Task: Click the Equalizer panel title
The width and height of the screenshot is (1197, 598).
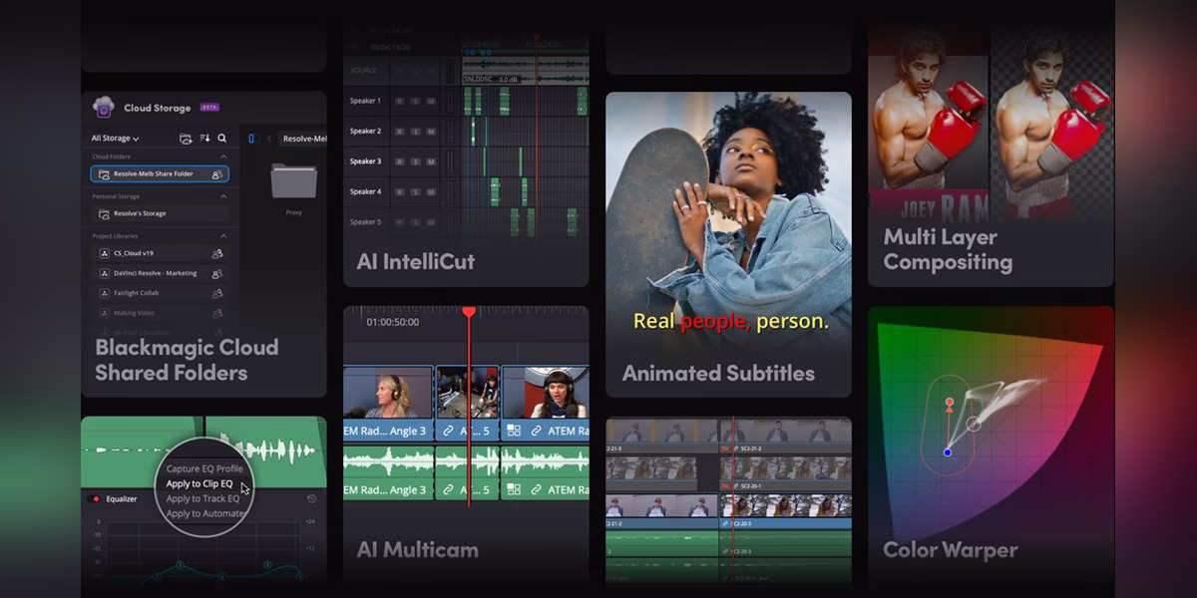Action: pos(122,498)
